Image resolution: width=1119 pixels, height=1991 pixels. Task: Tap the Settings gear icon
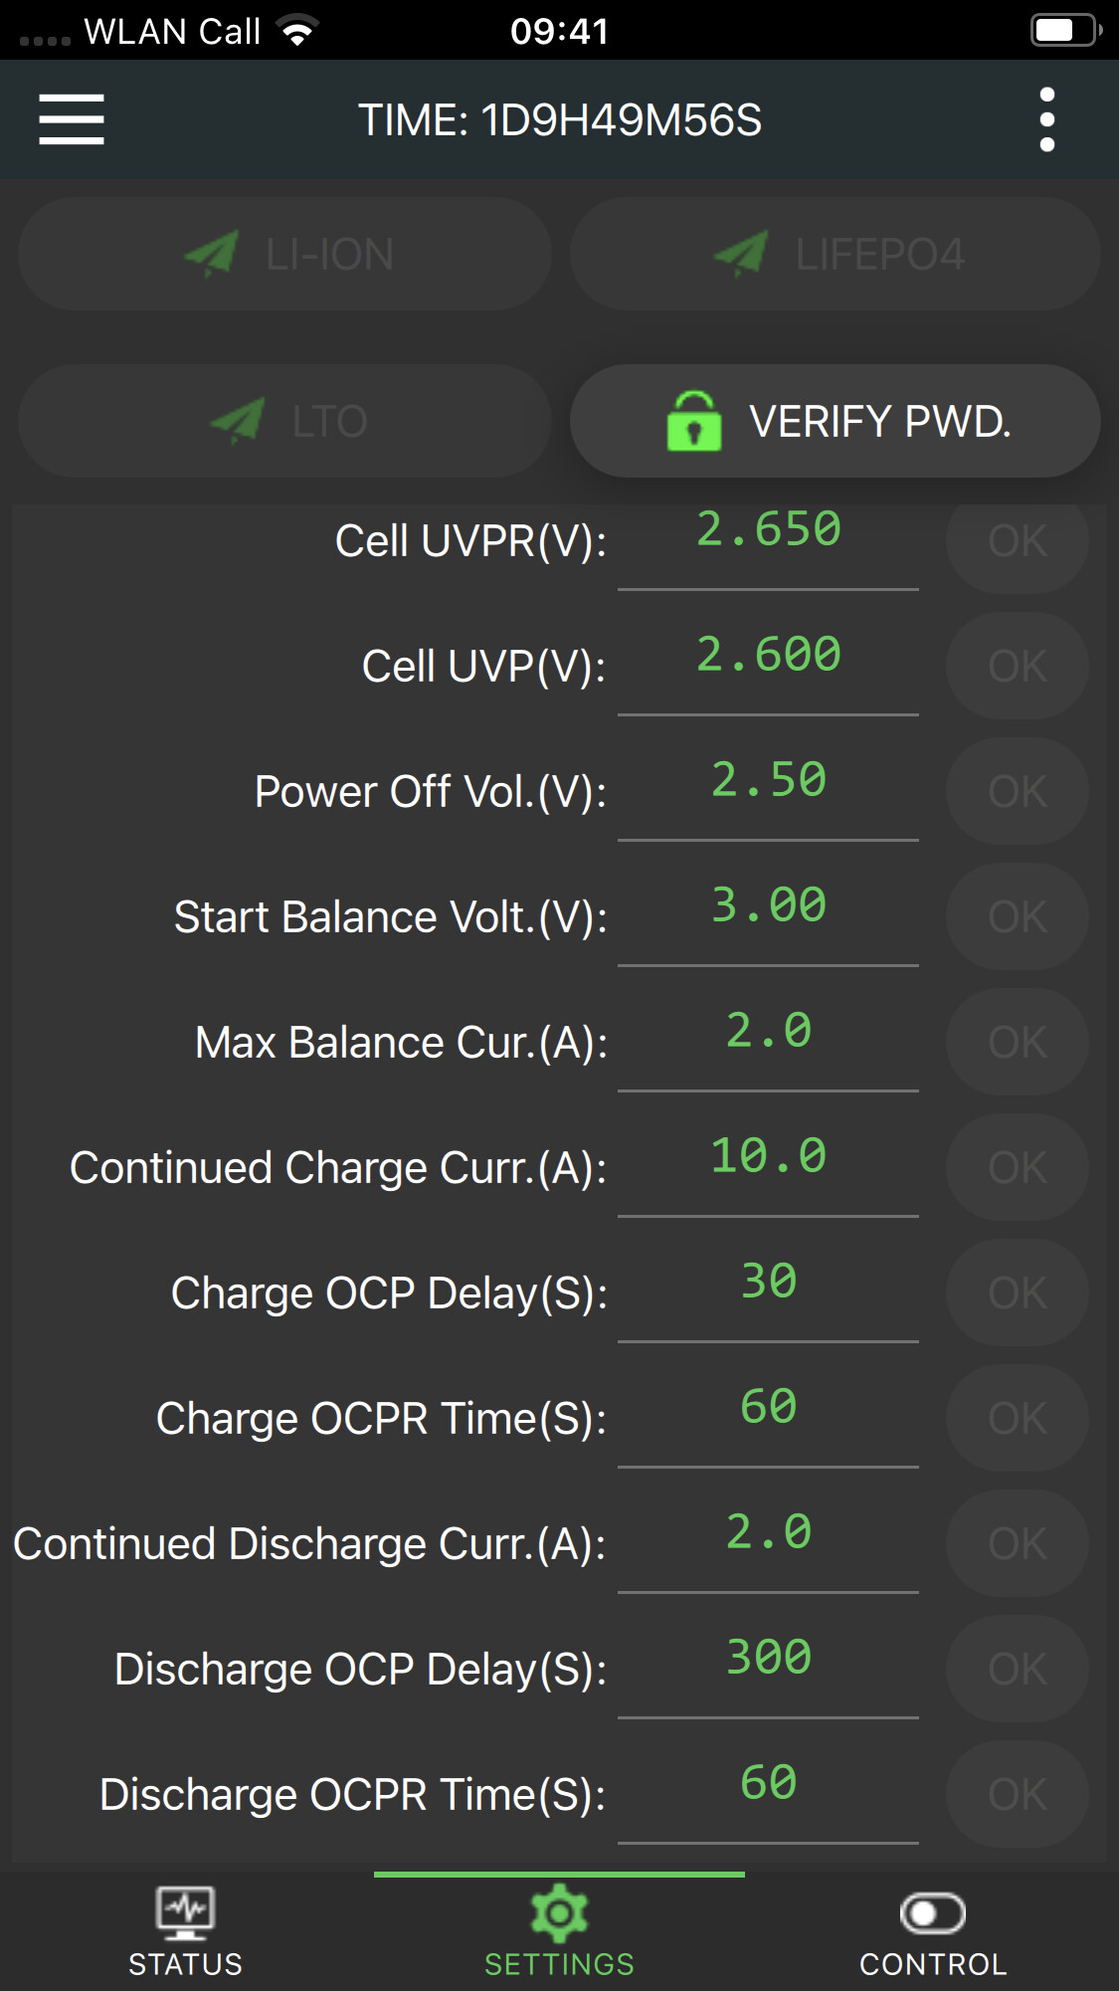pyautogui.click(x=559, y=1912)
